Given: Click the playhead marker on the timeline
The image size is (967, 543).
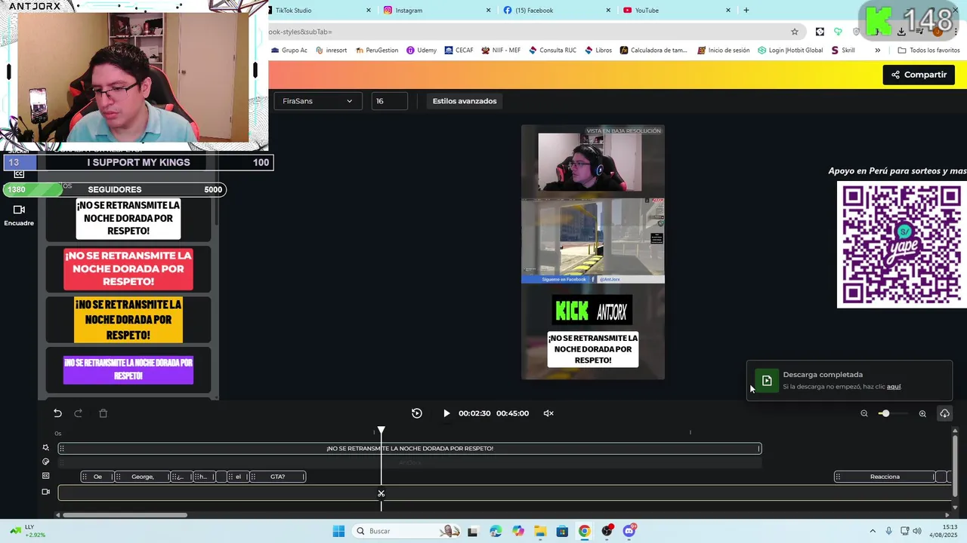Looking at the screenshot, I should 382,431.
